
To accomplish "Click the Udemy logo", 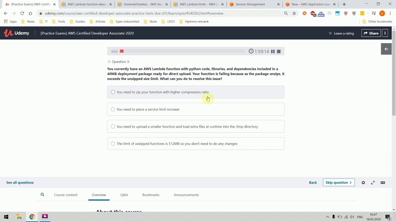I will coord(16,33).
